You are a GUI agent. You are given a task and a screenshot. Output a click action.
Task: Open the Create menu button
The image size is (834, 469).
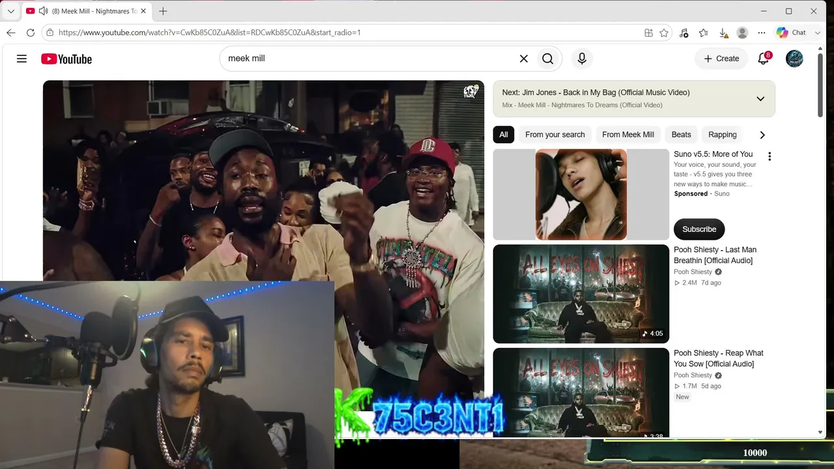(x=721, y=59)
